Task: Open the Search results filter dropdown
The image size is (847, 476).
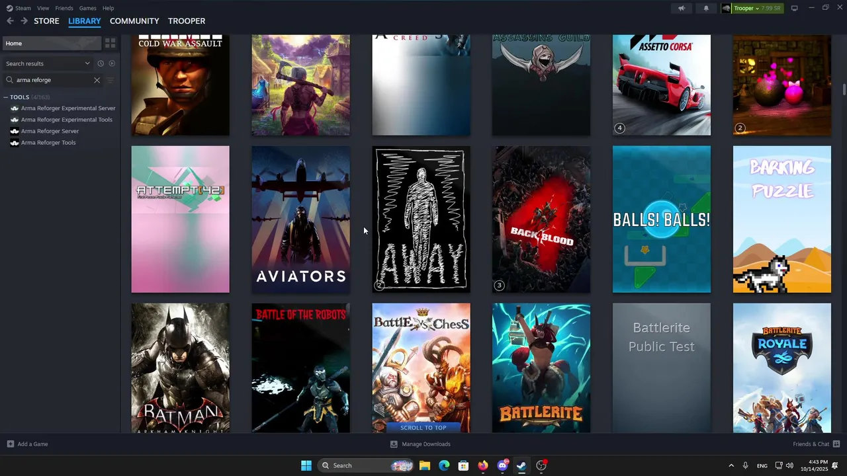Action: coord(48,63)
